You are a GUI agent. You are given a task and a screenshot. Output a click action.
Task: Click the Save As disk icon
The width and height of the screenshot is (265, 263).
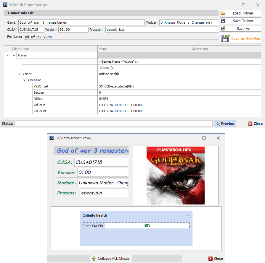coord(223,28)
